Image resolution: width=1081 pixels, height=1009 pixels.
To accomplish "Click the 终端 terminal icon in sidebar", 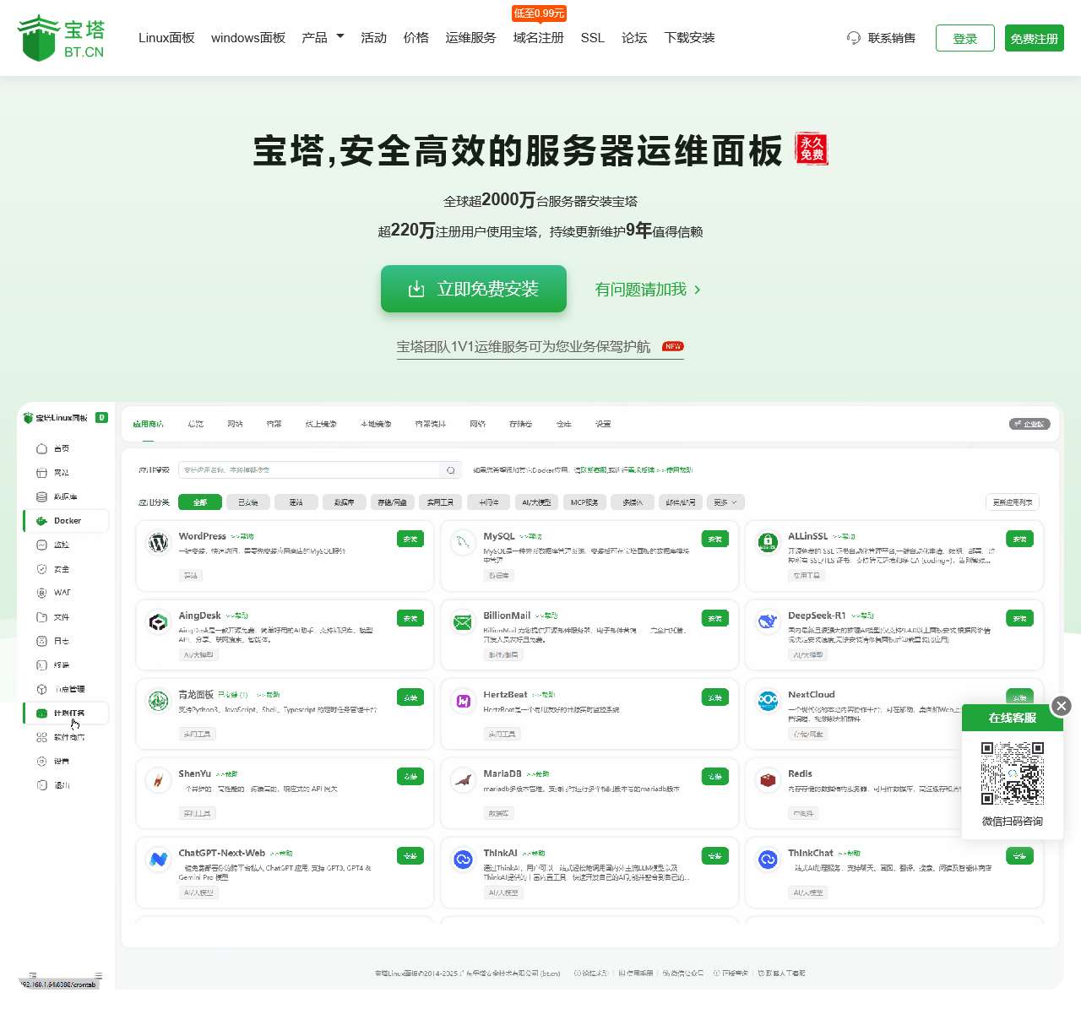I will click(x=41, y=665).
